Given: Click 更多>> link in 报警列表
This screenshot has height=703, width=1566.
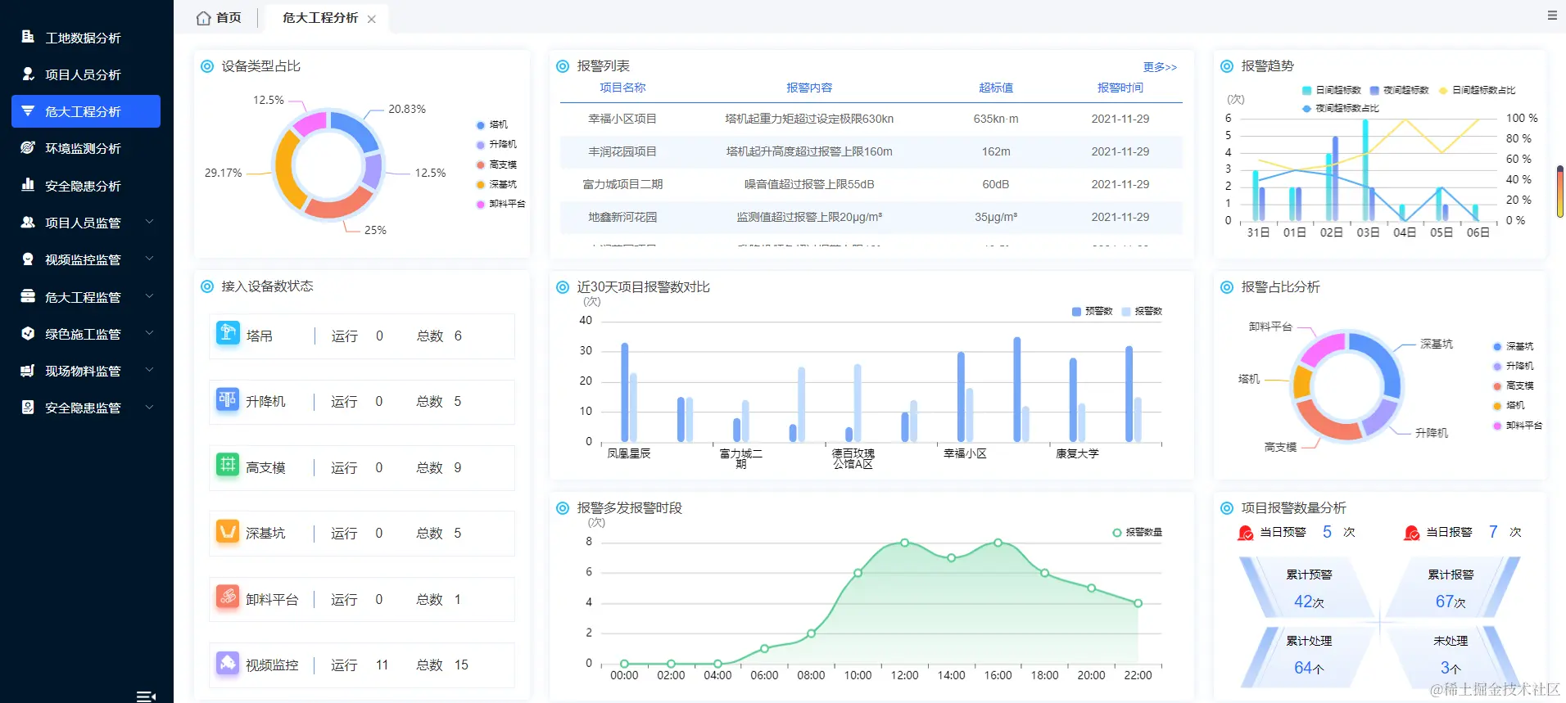Looking at the screenshot, I should (x=1160, y=67).
